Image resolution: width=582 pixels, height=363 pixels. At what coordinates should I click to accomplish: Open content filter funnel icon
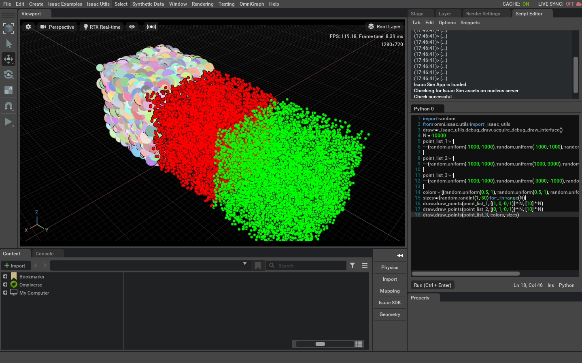click(x=353, y=265)
